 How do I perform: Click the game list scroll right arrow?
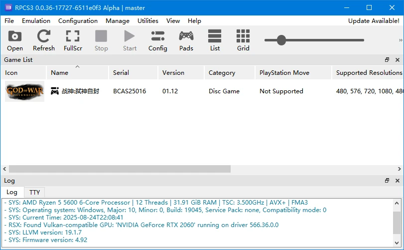399,169
